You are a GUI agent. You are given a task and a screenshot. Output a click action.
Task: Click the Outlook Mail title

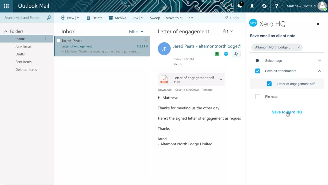pos(34,6)
